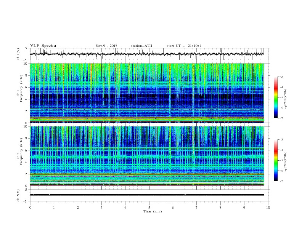
Task: Click time axis tick label '9'
Action: (244, 207)
